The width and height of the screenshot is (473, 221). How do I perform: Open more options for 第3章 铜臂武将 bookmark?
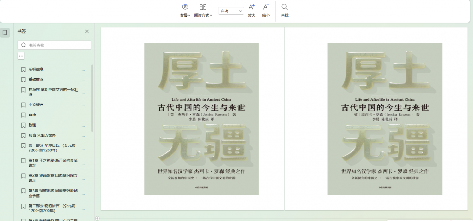click(83, 194)
